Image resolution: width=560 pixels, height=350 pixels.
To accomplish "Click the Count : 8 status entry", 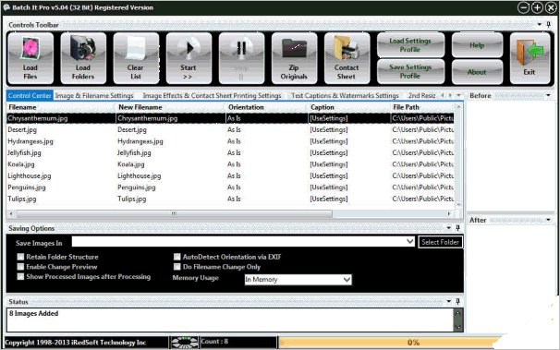I will pyautogui.click(x=214, y=342).
